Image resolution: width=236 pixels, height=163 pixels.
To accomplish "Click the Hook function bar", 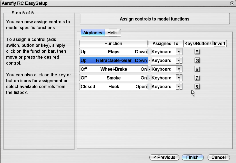I will [114, 87].
